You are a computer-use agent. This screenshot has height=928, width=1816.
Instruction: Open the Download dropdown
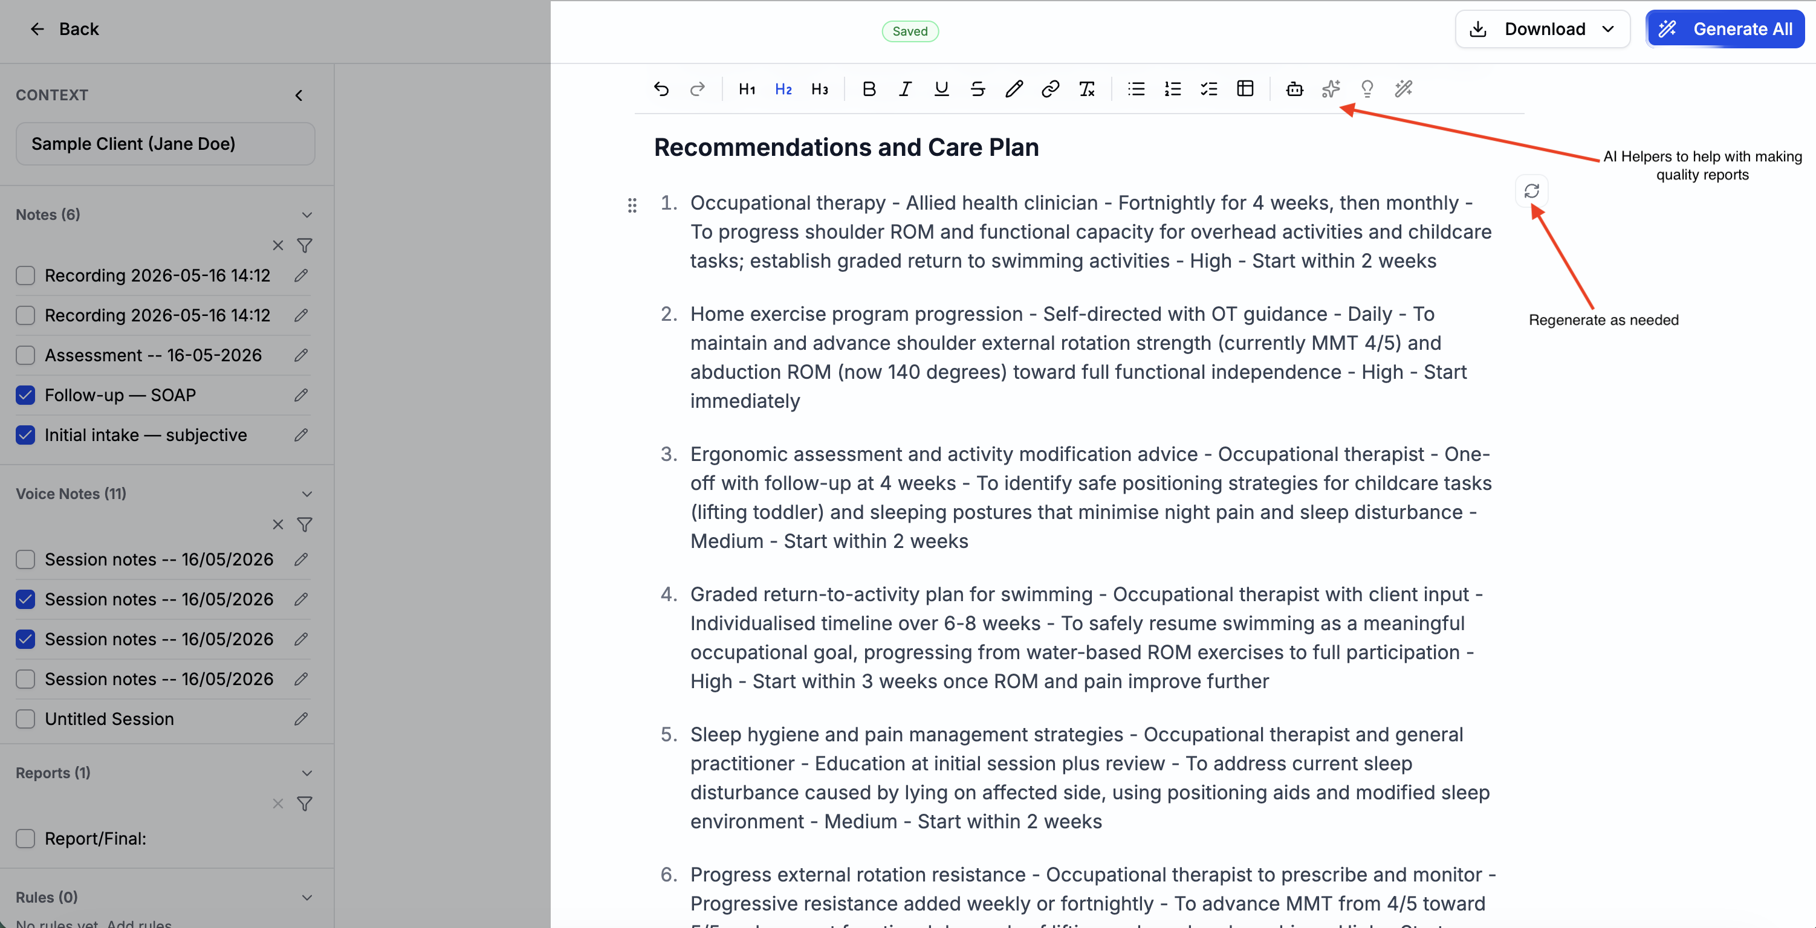point(1543,29)
